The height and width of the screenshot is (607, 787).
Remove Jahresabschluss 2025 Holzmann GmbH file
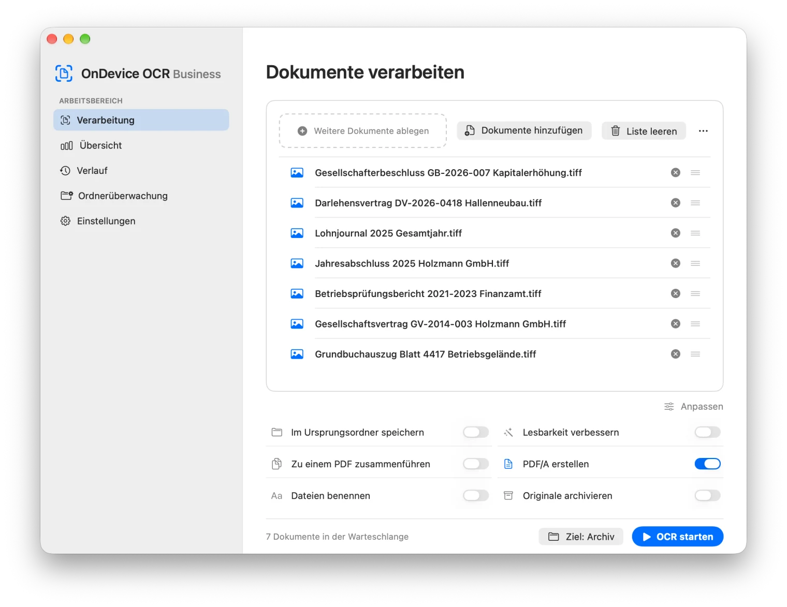675,263
